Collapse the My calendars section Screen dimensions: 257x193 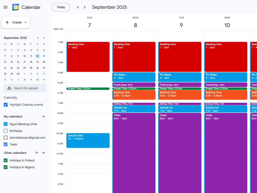point(44,116)
